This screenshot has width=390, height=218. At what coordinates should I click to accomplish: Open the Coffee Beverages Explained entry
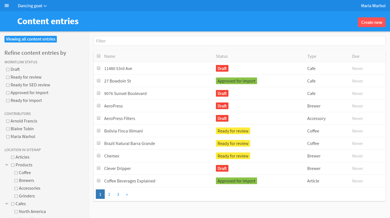pos(130,181)
